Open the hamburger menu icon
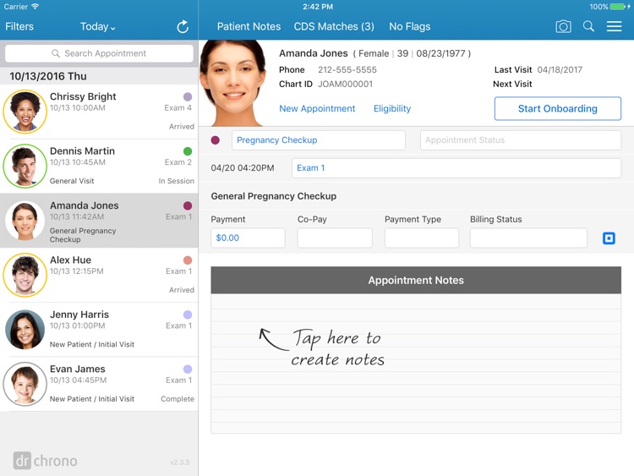This screenshot has width=634, height=476. coord(615,26)
